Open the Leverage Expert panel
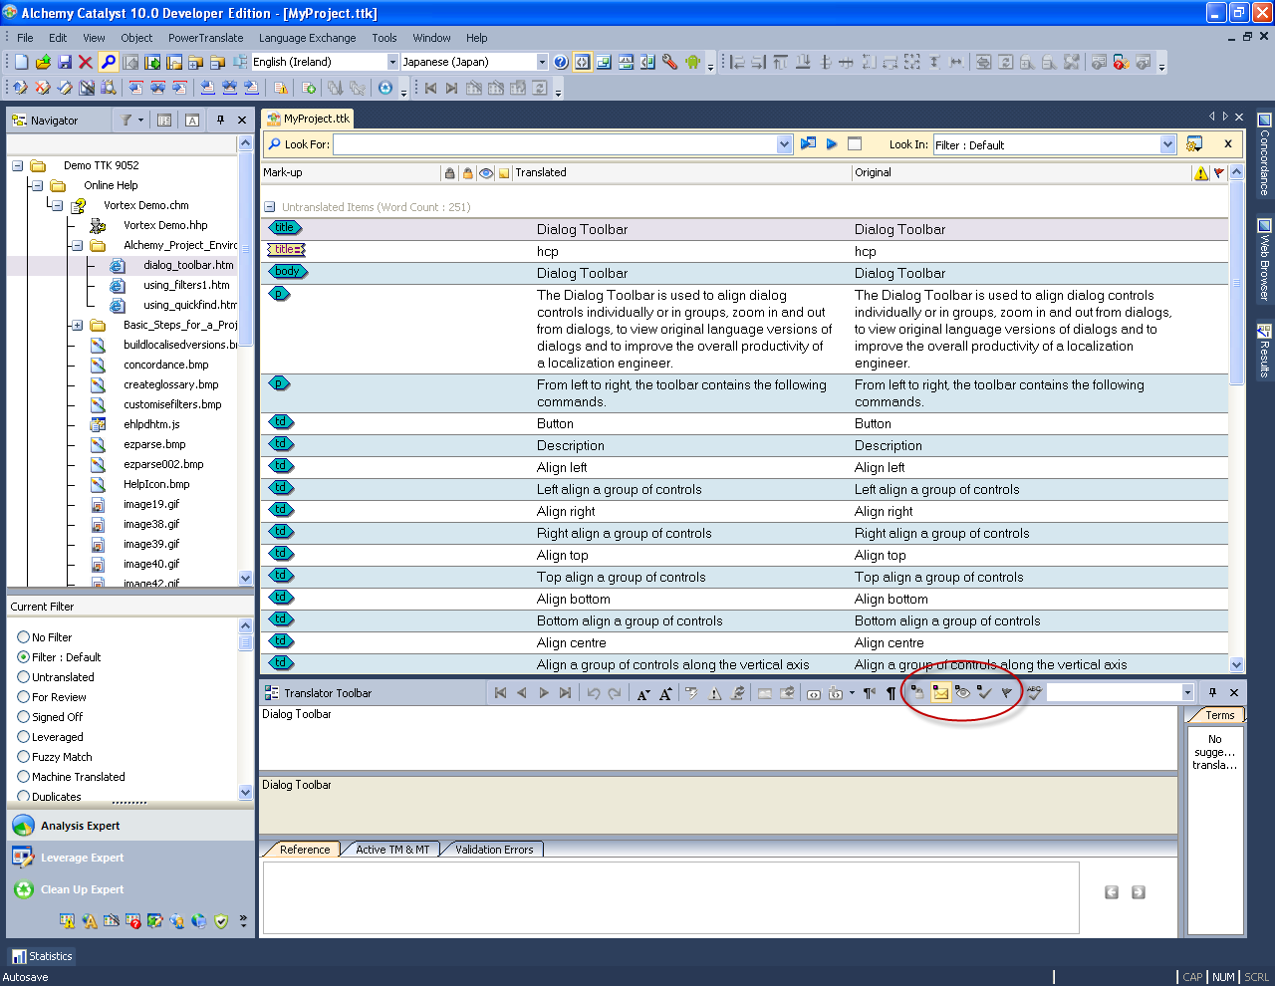This screenshot has width=1275, height=986. [x=82, y=858]
